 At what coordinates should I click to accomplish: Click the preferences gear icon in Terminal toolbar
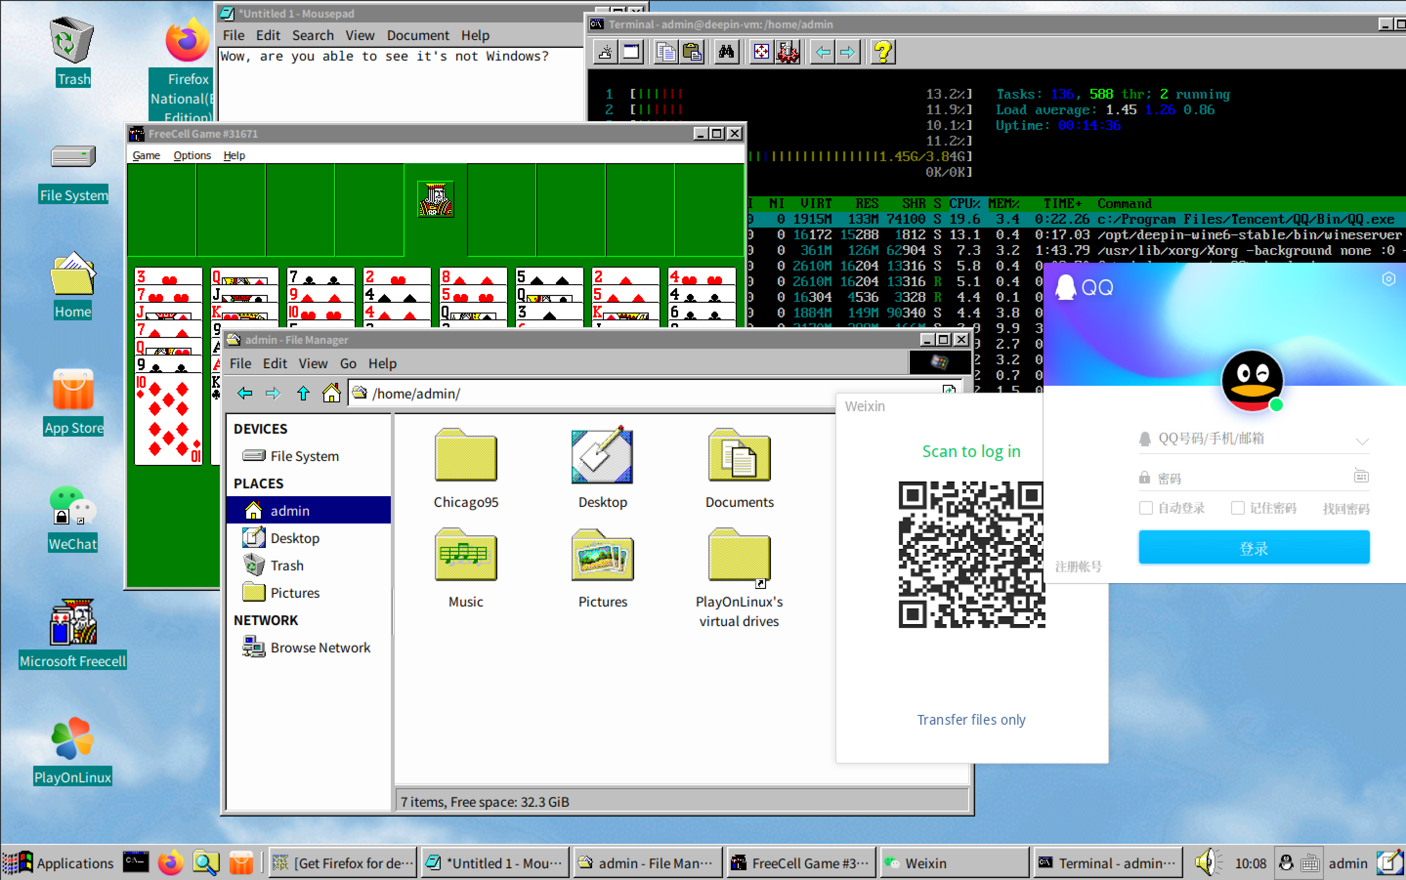point(787,52)
